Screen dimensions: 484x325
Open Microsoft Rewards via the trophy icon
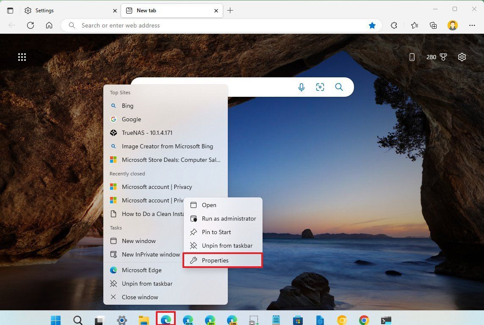(x=443, y=57)
